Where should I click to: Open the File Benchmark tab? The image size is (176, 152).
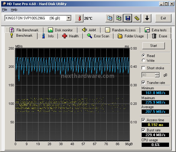(24, 30)
